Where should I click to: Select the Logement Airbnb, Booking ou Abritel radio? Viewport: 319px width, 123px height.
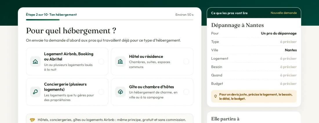coord(101,61)
